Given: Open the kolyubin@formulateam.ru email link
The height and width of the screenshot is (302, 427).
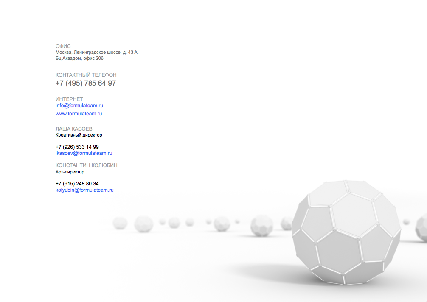Looking at the screenshot, I should (x=84, y=190).
